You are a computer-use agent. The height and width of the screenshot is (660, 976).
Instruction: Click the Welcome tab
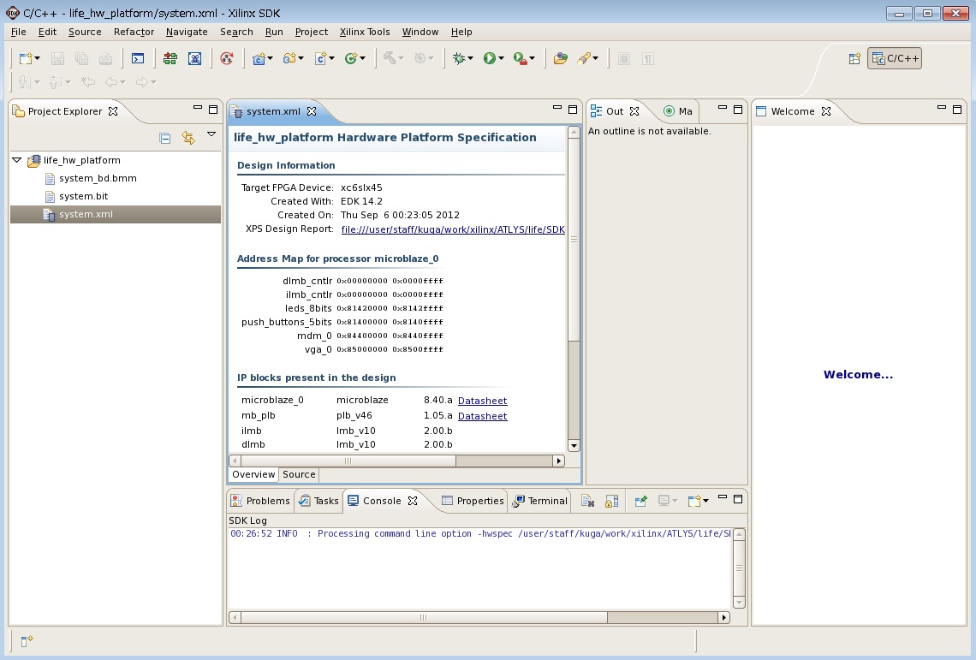click(x=793, y=110)
